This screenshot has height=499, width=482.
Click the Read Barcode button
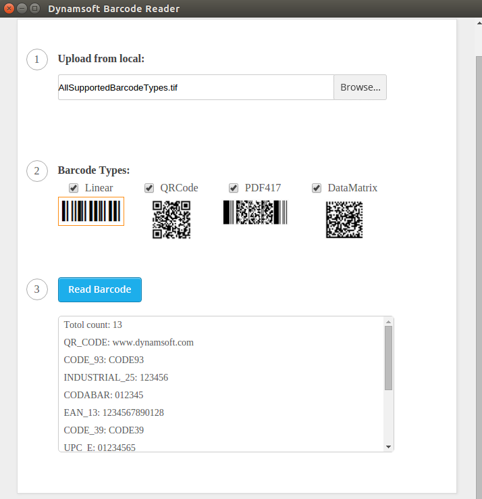[100, 289]
